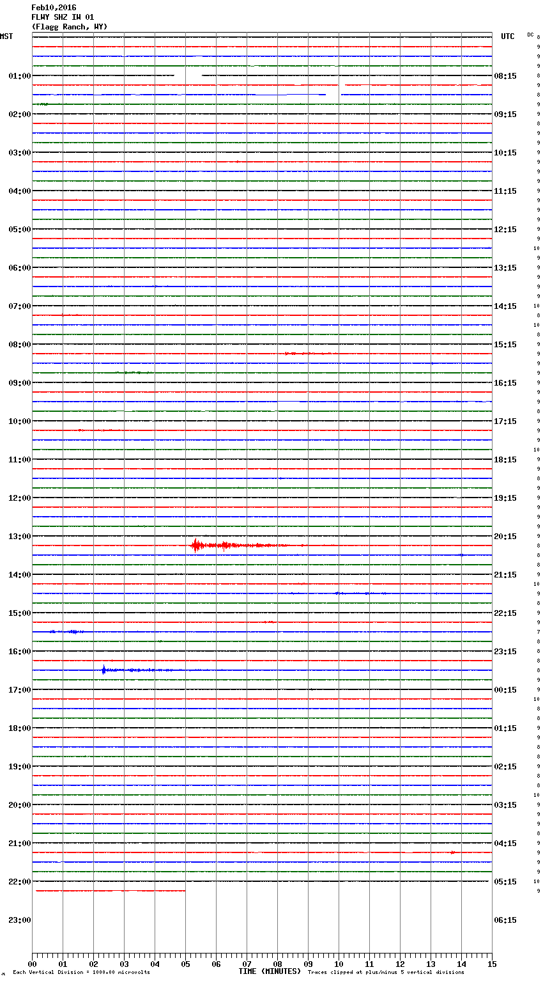The height and width of the screenshot is (981, 543).
Task: Click the 23:15 UTC time label
Action: [x=505, y=652]
